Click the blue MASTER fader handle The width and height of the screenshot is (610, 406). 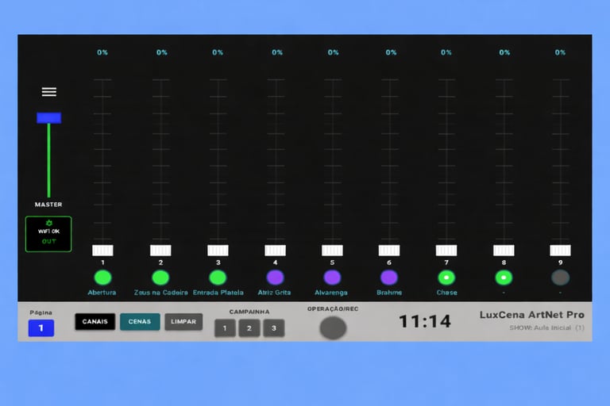click(x=49, y=117)
